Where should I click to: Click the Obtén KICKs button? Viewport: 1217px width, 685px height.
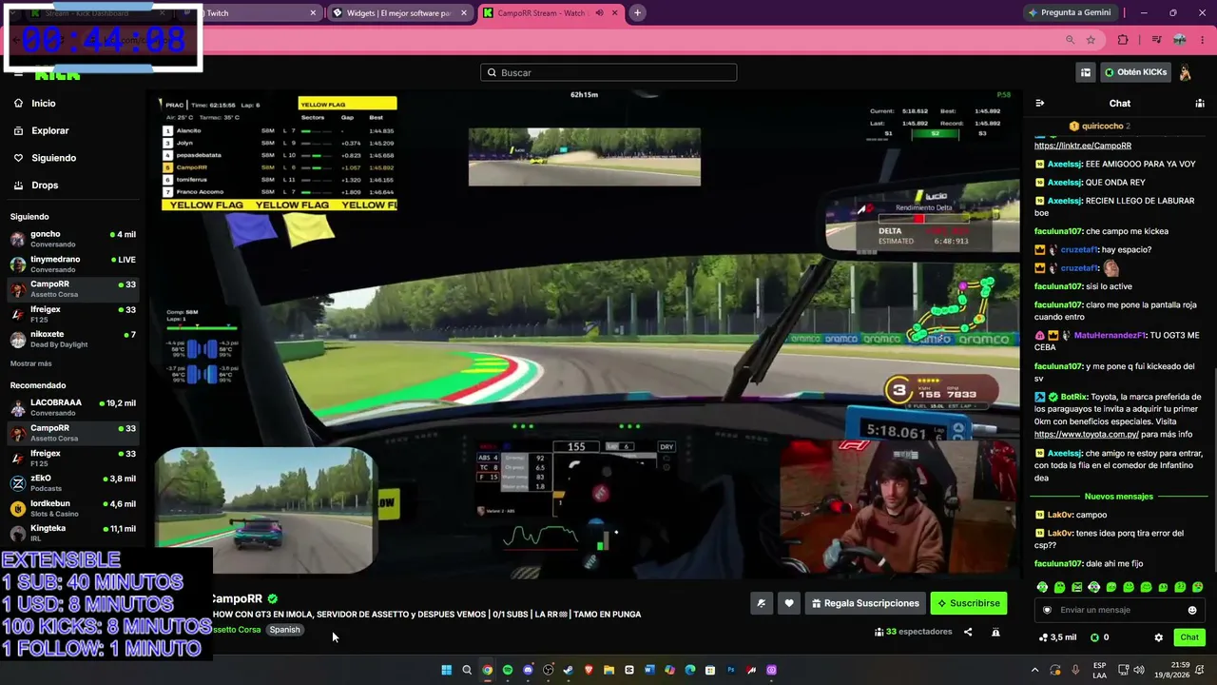click(x=1135, y=72)
